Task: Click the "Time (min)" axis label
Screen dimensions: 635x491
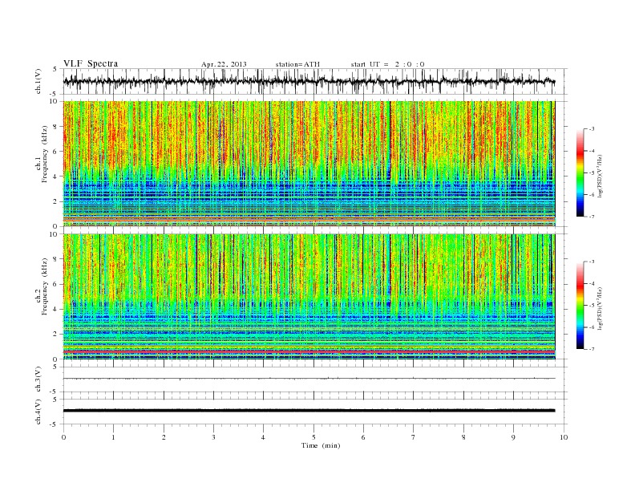Action: click(321, 445)
